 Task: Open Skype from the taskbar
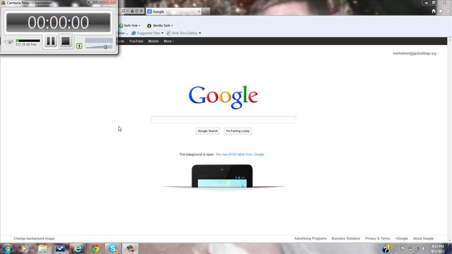113,248
